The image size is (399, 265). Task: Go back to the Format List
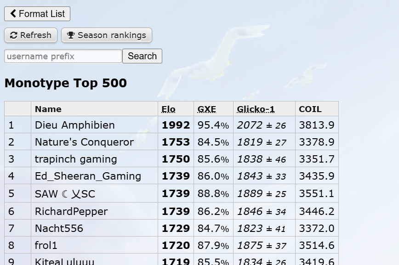(37, 14)
